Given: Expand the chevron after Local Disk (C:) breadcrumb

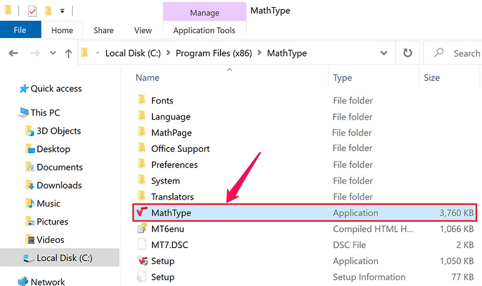Looking at the screenshot, I should (x=168, y=53).
